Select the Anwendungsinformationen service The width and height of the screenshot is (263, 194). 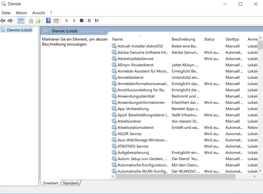point(141,103)
